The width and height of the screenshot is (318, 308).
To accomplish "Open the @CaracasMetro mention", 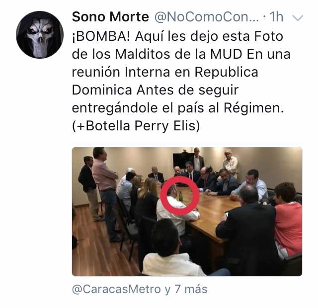I will tap(116, 289).
